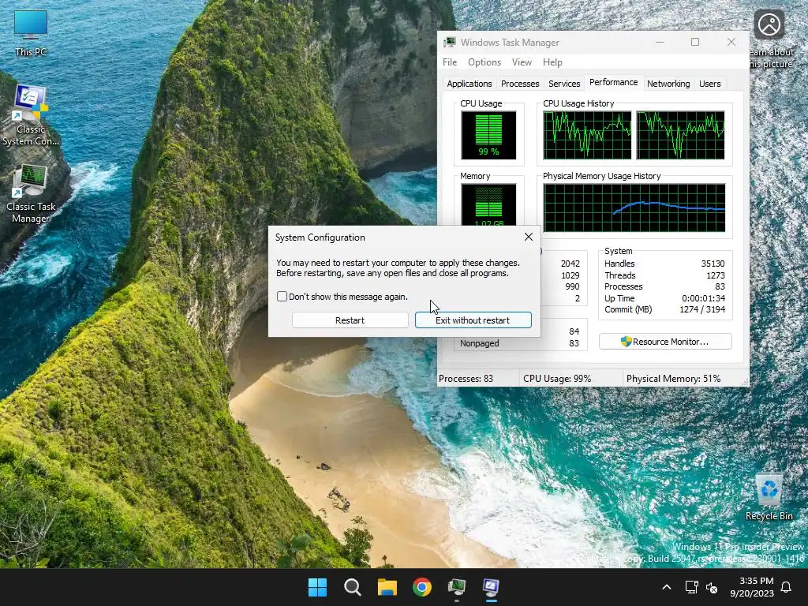Viewport: 808px width, 606px height.
Task: Open Search from the taskbar
Action: pos(353,587)
